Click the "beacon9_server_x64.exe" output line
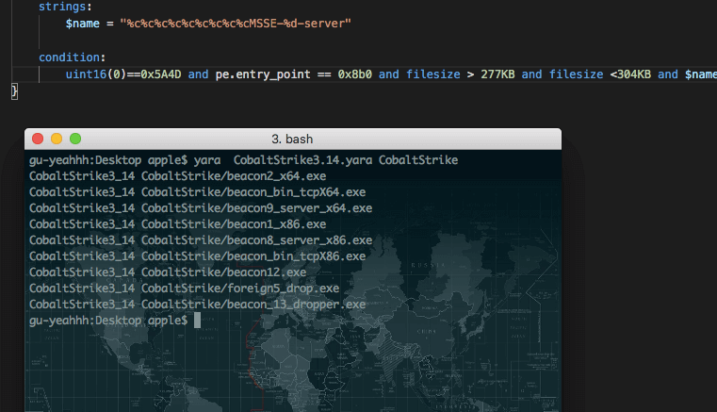This screenshot has height=412, width=717. pyautogui.click(x=201, y=208)
